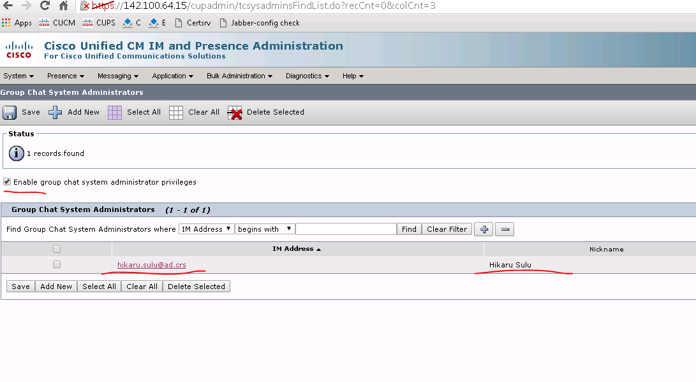Open the Jabber-config check bookmark
This screenshot has width=696, height=382.
pyautogui.click(x=260, y=23)
